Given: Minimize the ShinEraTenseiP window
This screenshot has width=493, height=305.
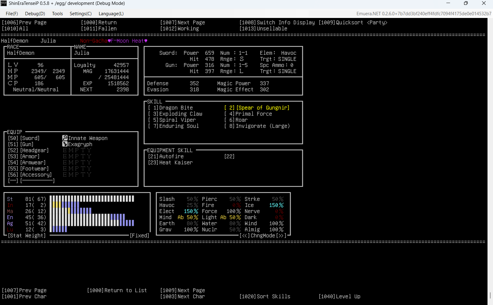Looking at the screenshot, I should click(448, 3).
